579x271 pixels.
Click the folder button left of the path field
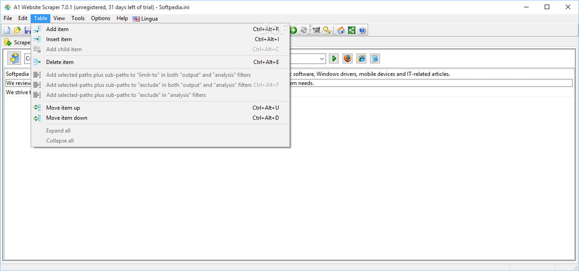pos(14,58)
